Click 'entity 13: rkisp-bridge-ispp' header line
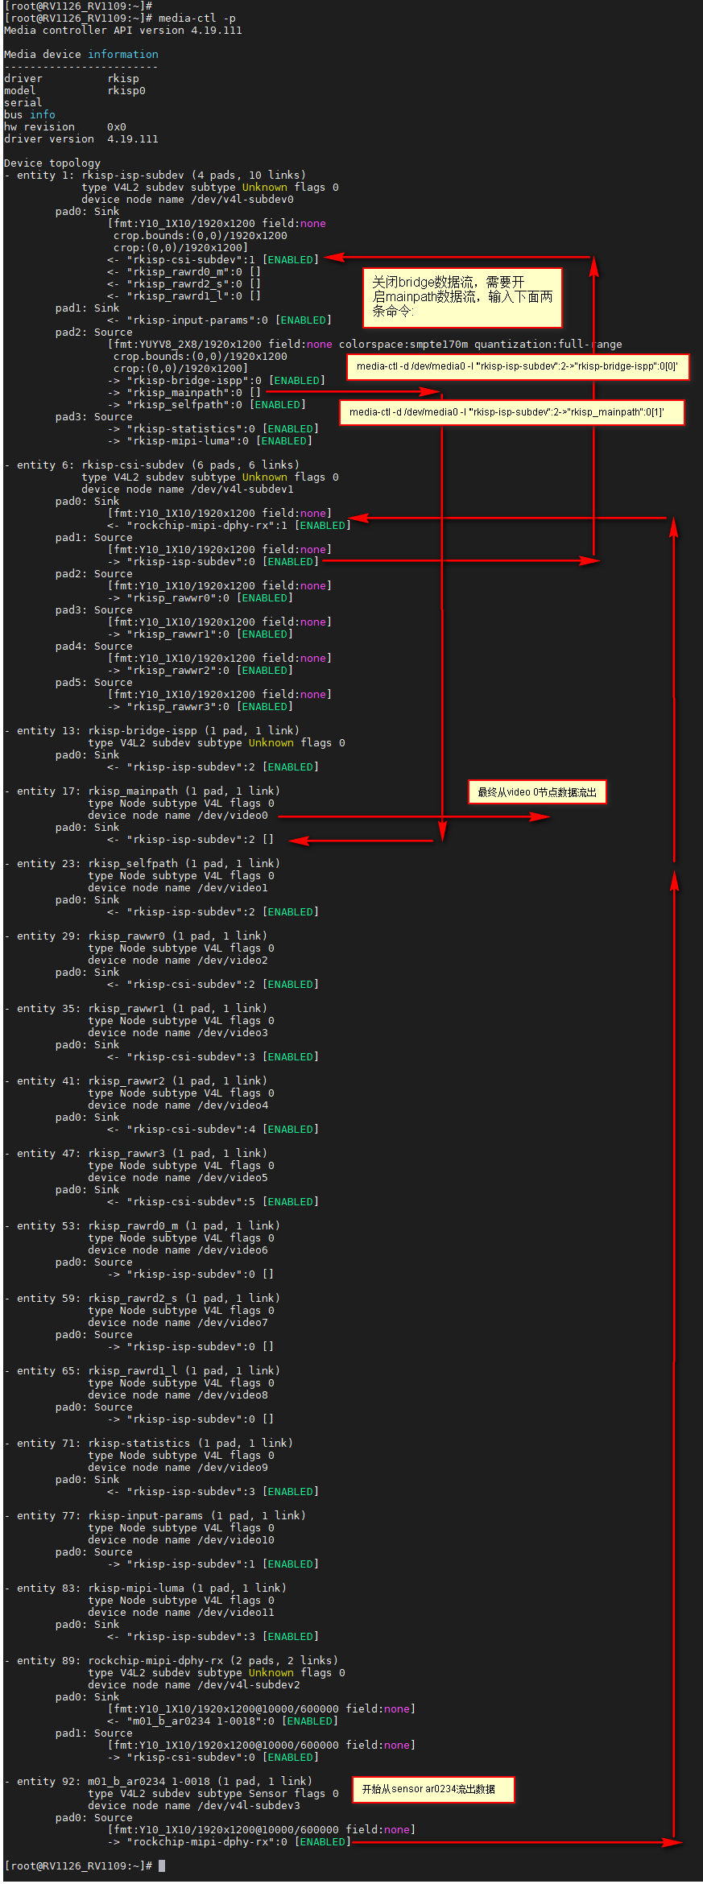 (152, 730)
